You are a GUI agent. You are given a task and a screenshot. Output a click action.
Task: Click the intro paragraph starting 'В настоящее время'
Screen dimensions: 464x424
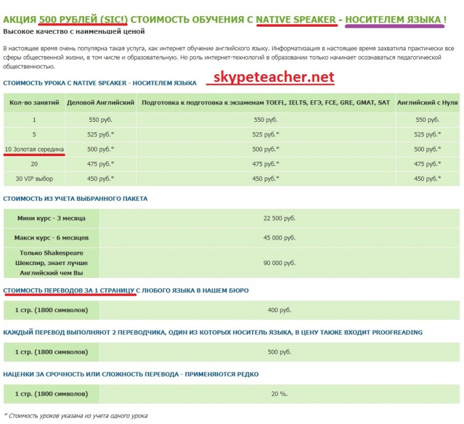[229, 57]
